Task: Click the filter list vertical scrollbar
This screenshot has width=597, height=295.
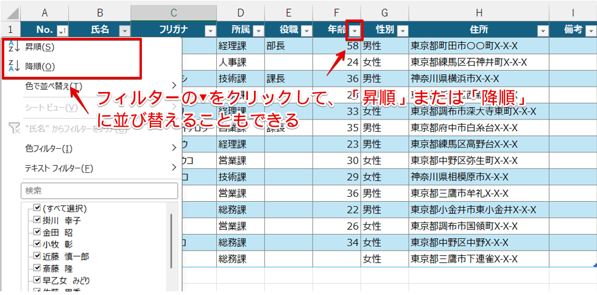Action: [171, 241]
